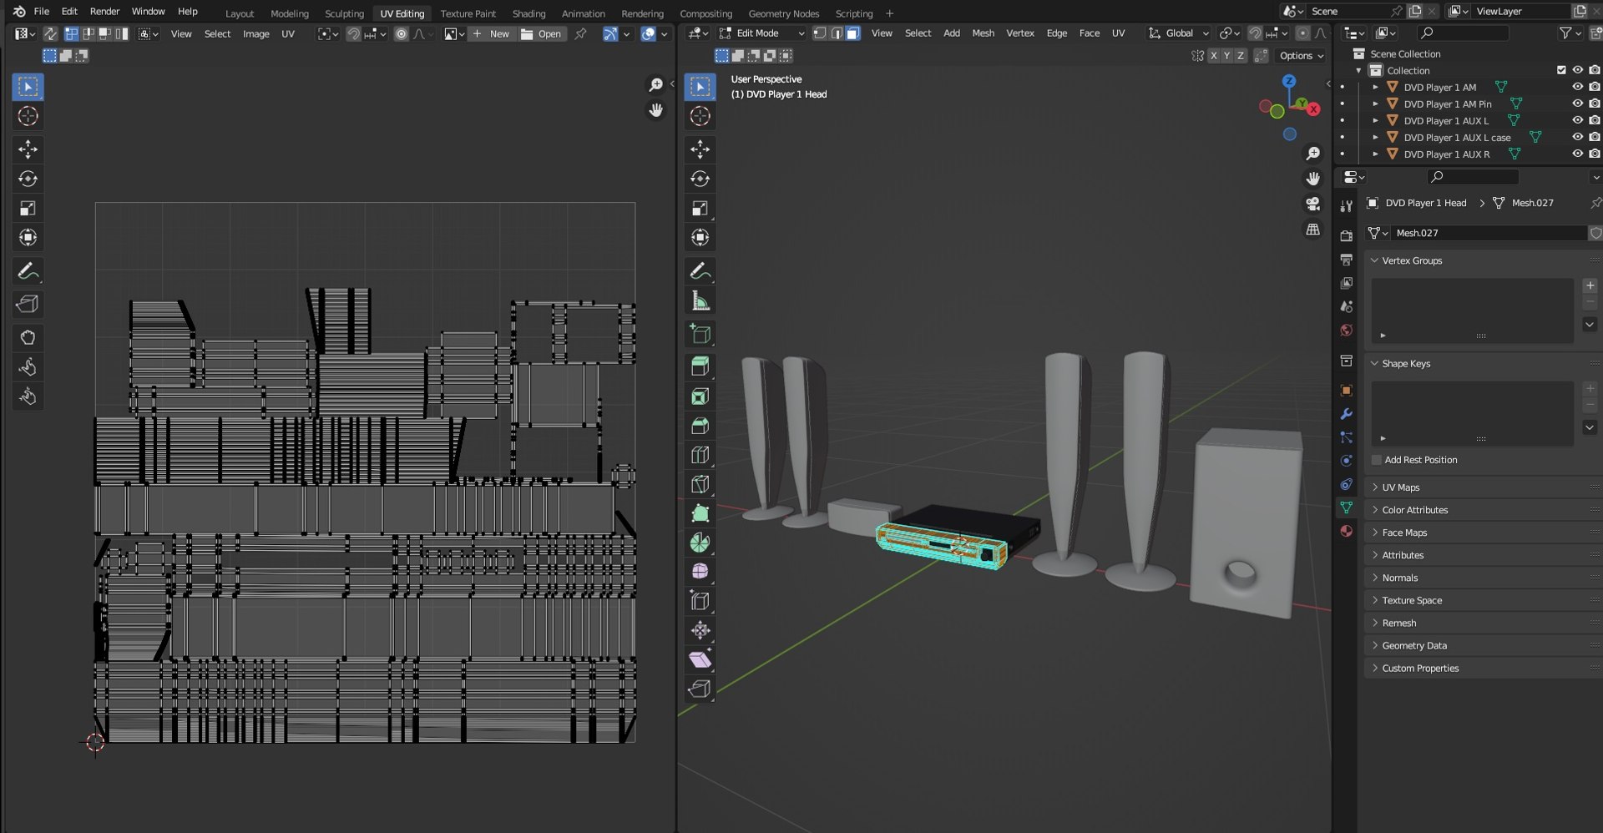Screen dimensions: 1603x833
Task: Click the New image button
Action: pyautogui.click(x=491, y=34)
